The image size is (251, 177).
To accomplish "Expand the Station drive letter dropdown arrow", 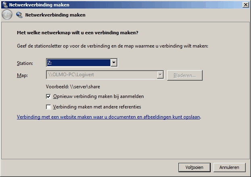I will tap(114, 62).
